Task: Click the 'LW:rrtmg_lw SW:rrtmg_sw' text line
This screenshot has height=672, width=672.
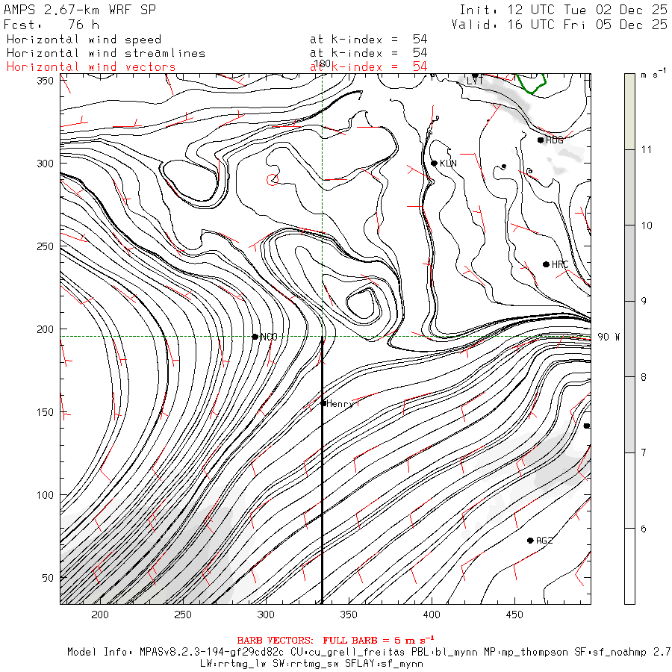Action: click(x=311, y=664)
